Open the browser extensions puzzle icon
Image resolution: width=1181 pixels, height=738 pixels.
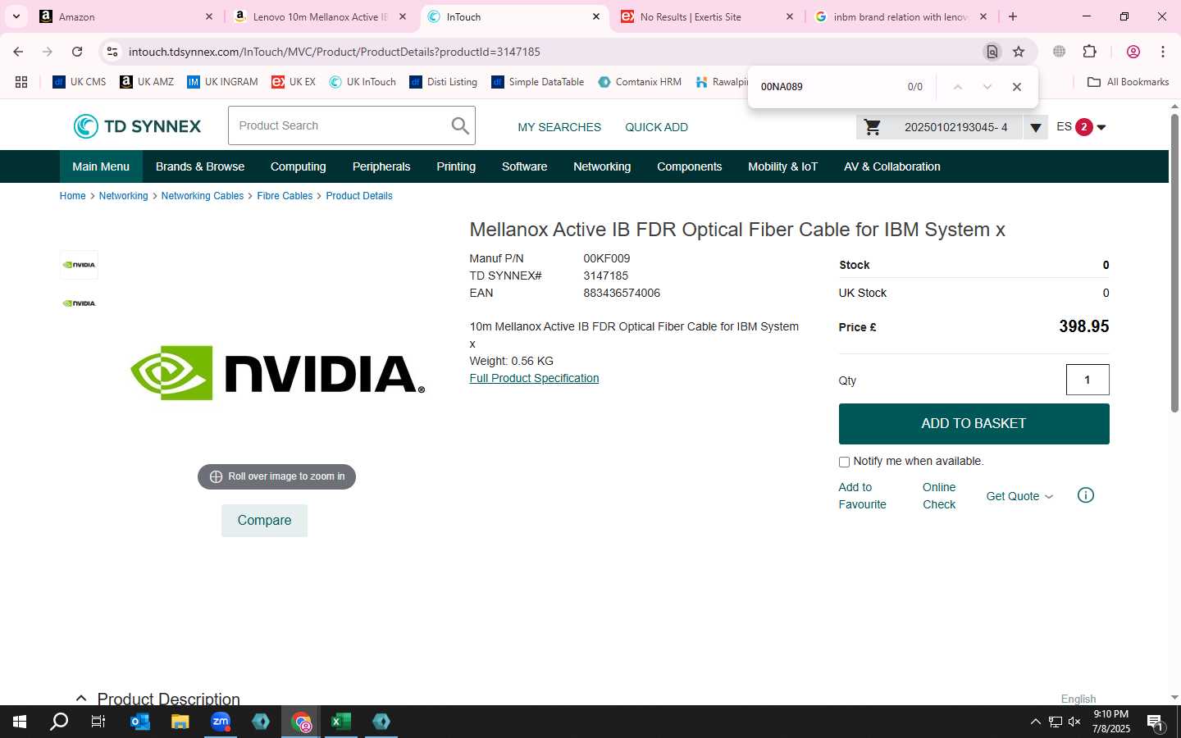[1089, 52]
